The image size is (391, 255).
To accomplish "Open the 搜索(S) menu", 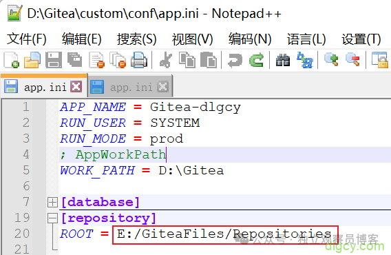I will click(x=137, y=39).
